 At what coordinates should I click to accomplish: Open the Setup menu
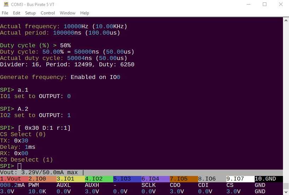(30, 13)
